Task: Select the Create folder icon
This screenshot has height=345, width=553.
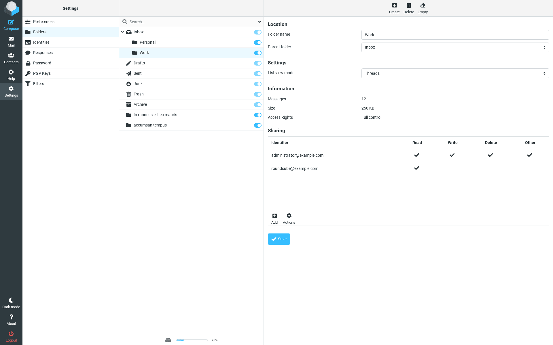Action: (394, 8)
